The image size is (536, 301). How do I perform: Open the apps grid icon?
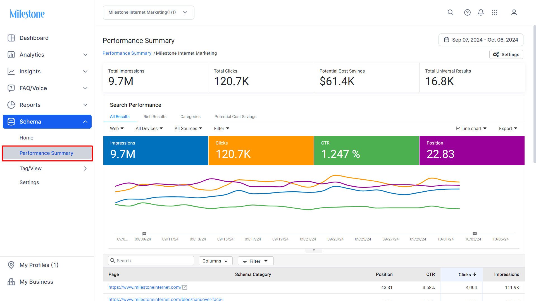click(495, 13)
